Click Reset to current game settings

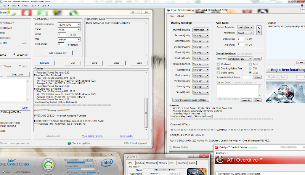(x=191, y=100)
